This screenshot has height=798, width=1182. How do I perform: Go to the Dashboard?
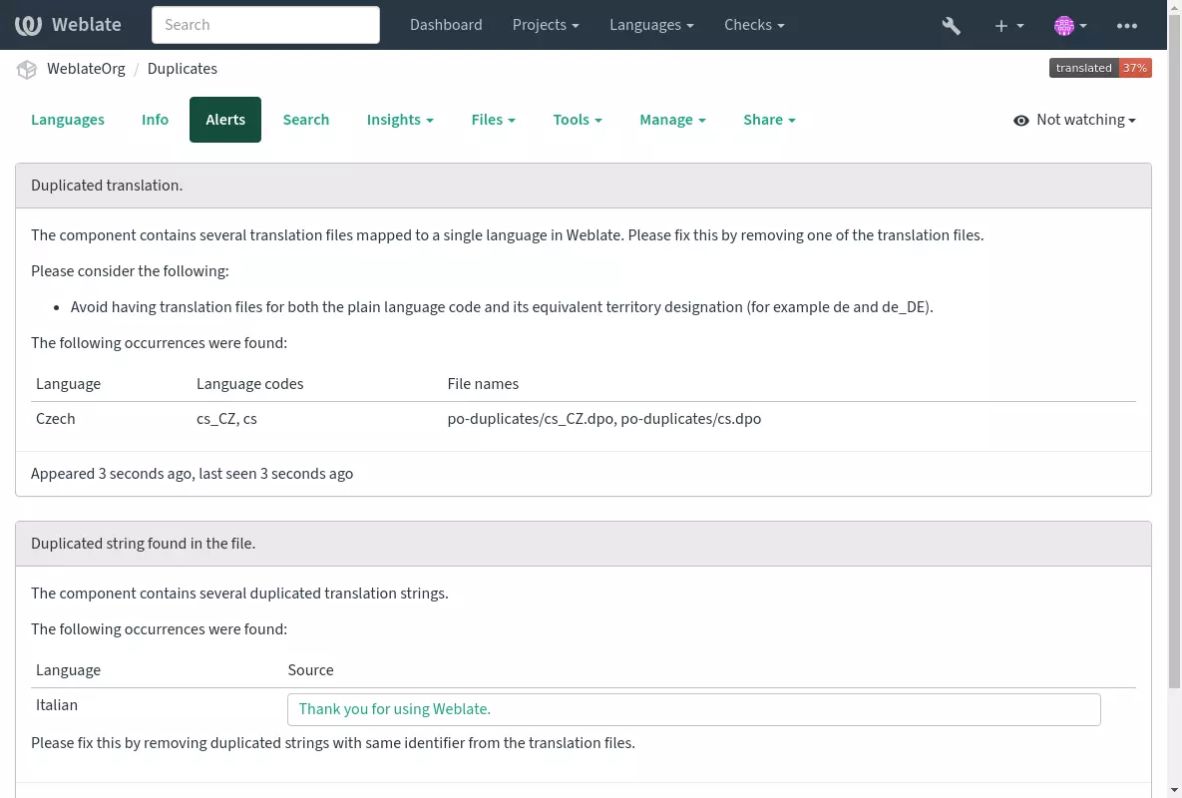(446, 25)
